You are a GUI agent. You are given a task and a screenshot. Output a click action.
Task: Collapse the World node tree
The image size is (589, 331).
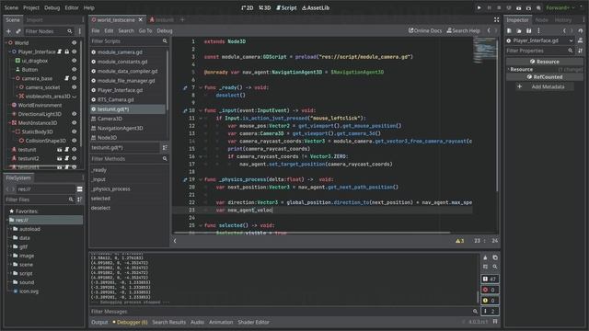(6, 43)
